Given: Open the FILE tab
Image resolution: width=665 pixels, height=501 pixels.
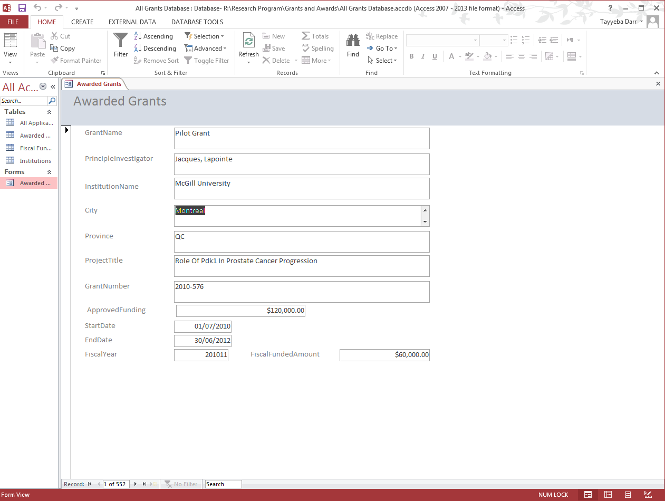Looking at the screenshot, I should (13, 22).
